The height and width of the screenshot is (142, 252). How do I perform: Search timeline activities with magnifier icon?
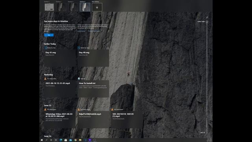coord(207,17)
